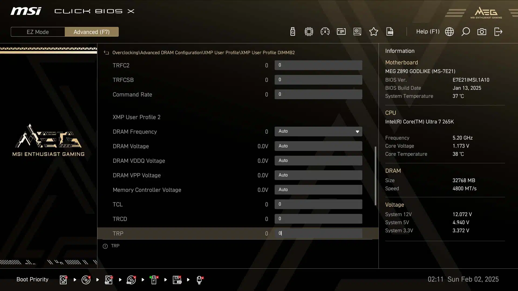The image size is (518, 291).
Task: Click the TCL value field
Action: click(x=318, y=204)
